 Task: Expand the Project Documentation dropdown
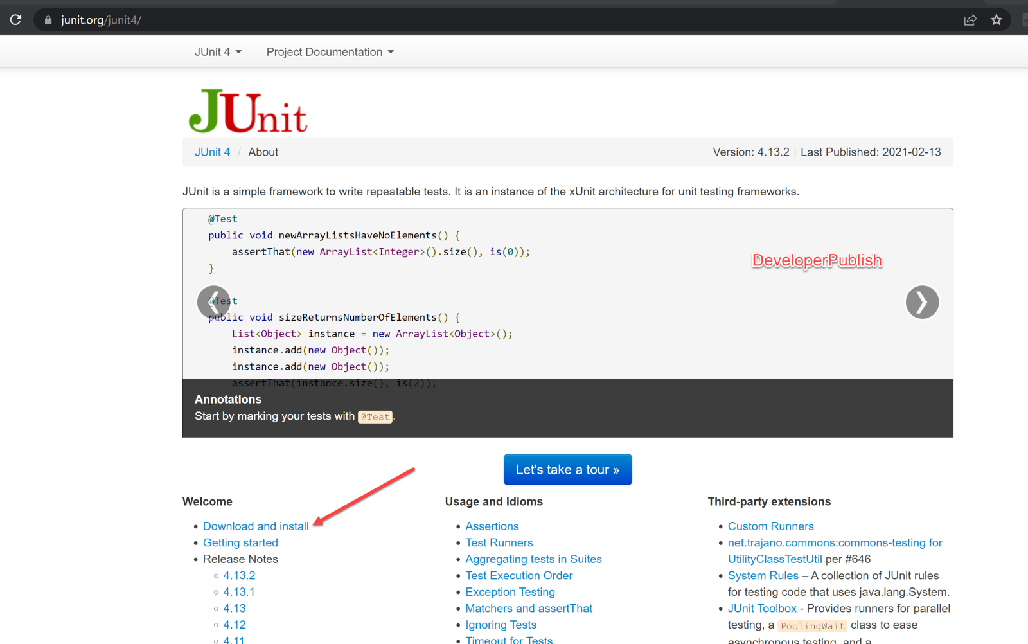330,51
